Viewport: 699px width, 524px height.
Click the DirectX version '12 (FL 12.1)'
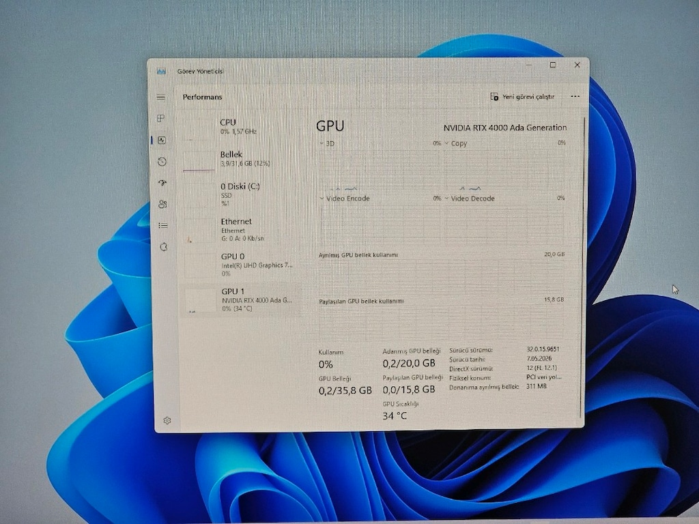click(x=541, y=368)
